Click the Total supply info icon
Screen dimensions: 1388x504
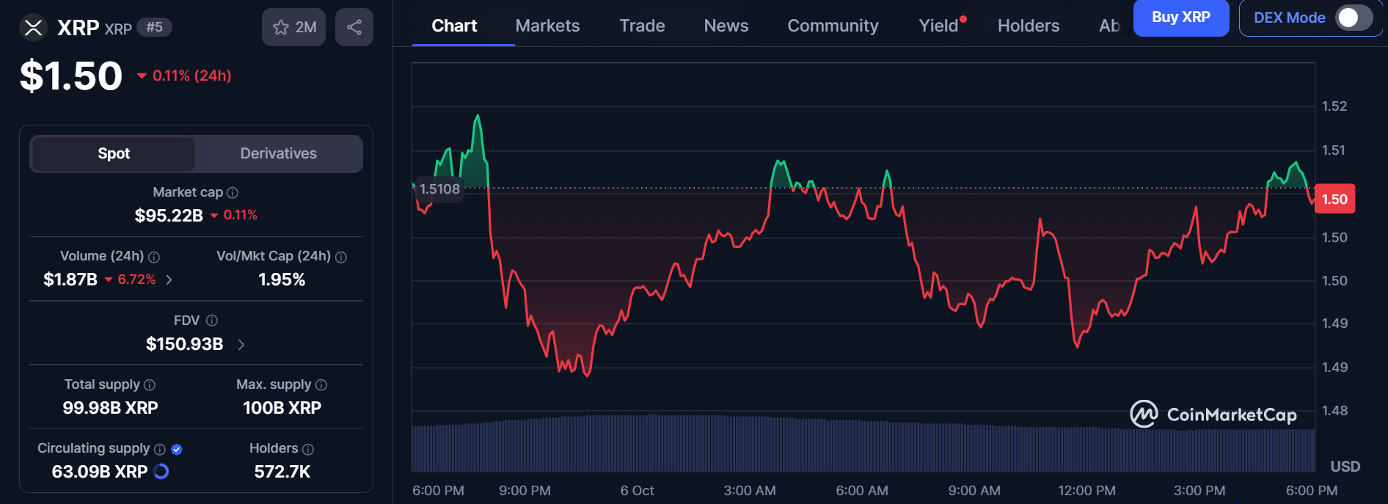[x=150, y=385]
